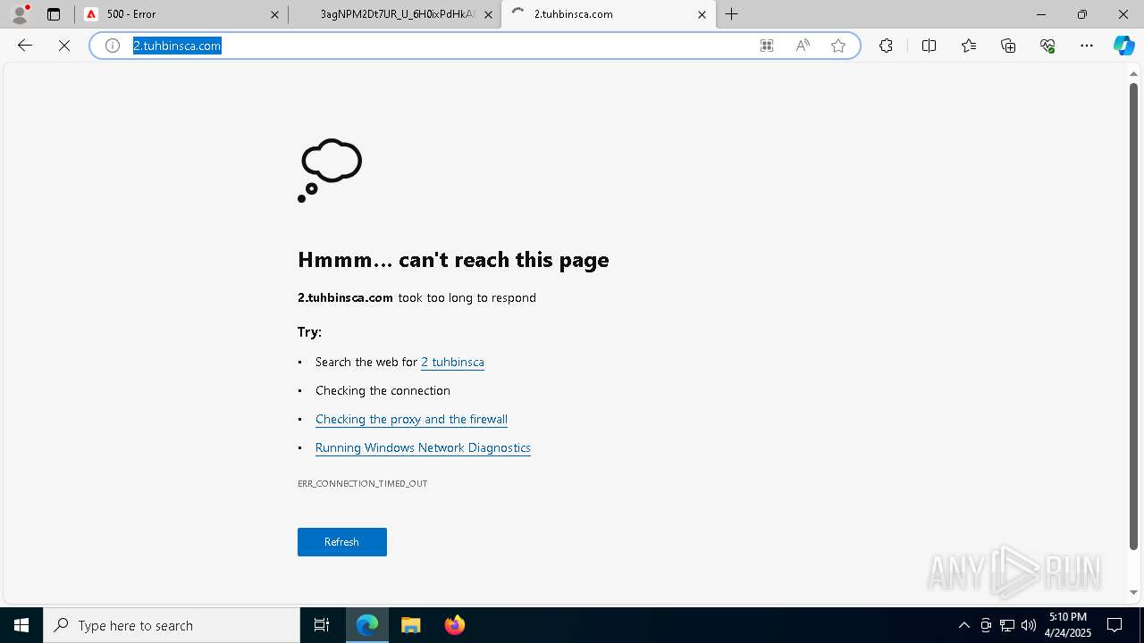Open the apps grid icon in address bar
The width and height of the screenshot is (1144, 643).
point(767,46)
